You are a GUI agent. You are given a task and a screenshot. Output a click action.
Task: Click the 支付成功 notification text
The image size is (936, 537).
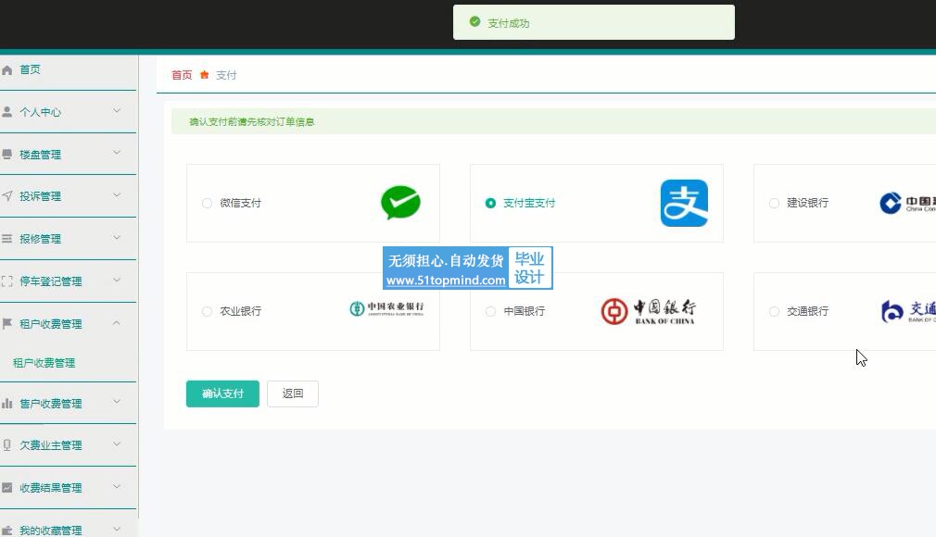[509, 23]
